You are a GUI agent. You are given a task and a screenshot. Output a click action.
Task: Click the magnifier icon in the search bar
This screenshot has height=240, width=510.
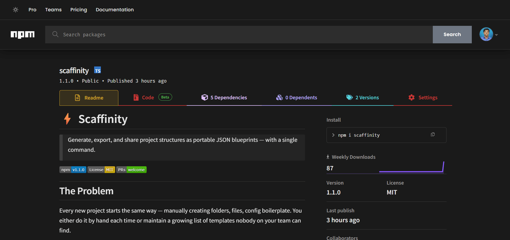(x=55, y=34)
